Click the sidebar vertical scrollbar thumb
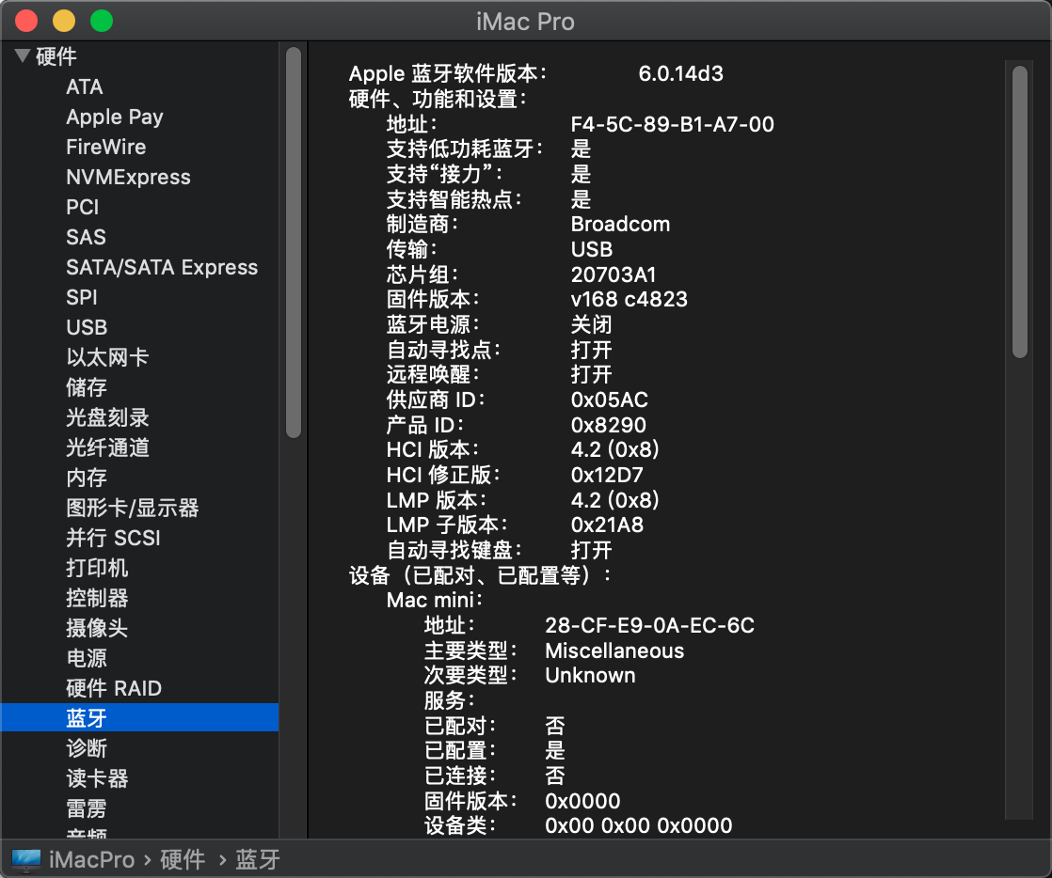Viewport: 1052px width, 878px height. (x=294, y=242)
